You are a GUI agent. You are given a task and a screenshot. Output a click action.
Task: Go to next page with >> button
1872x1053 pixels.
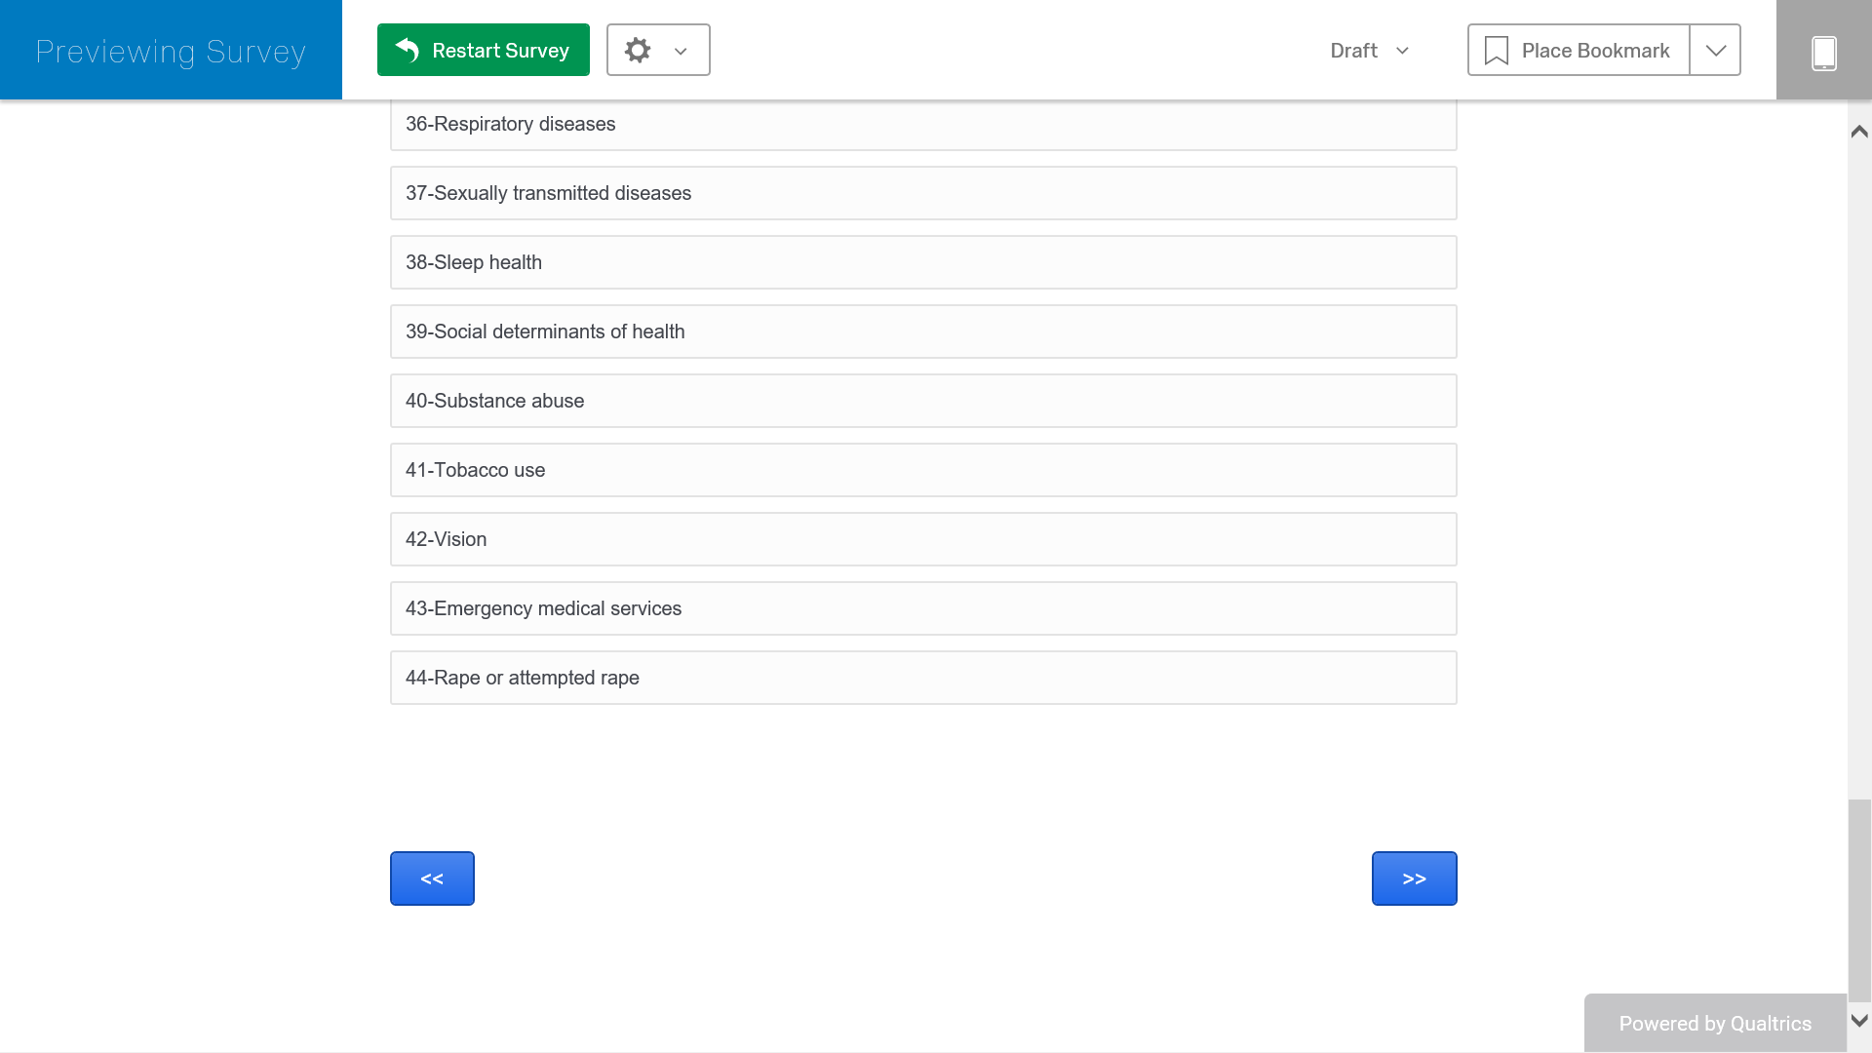[x=1414, y=878]
